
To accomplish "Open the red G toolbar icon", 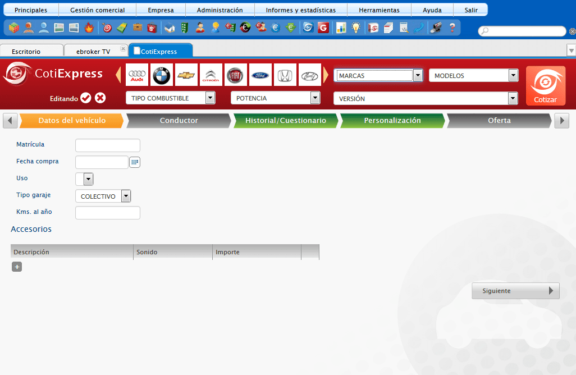I will coord(323,28).
